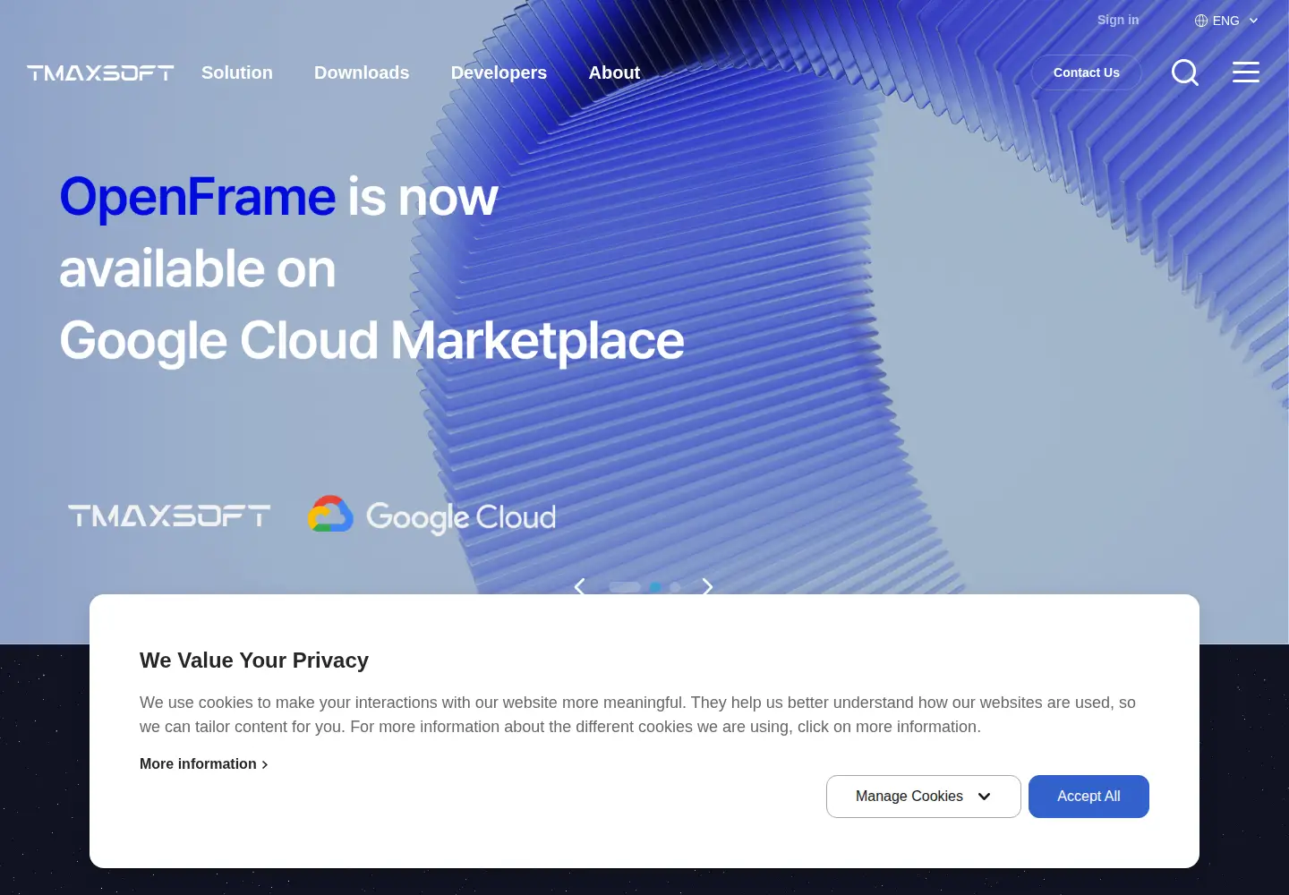This screenshot has width=1289, height=895.
Task: Open the Solution menu
Action: point(237,72)
